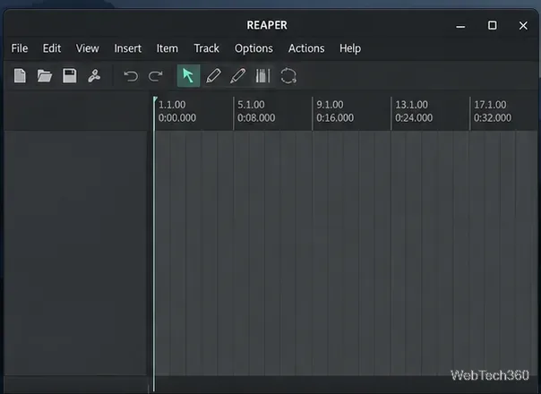
Task: Redo the action with the redo arrow
Action: (x=155, y=76)
